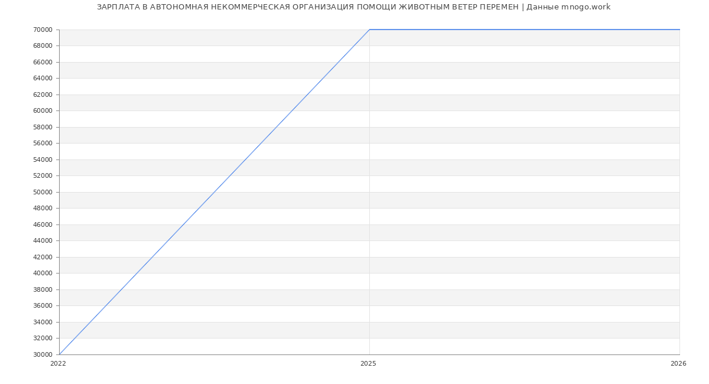
Task: Select the line's end point at 2026
Action: pos(679,30)
